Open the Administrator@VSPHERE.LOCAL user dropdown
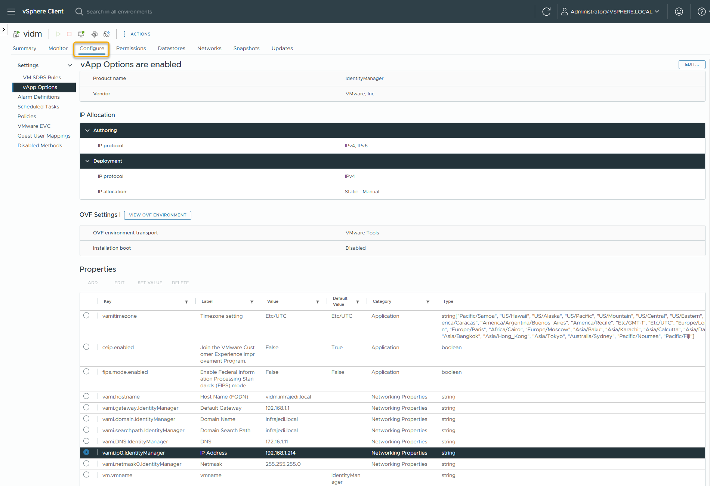This screenshot has height=486, width=710. coord(611,12)
